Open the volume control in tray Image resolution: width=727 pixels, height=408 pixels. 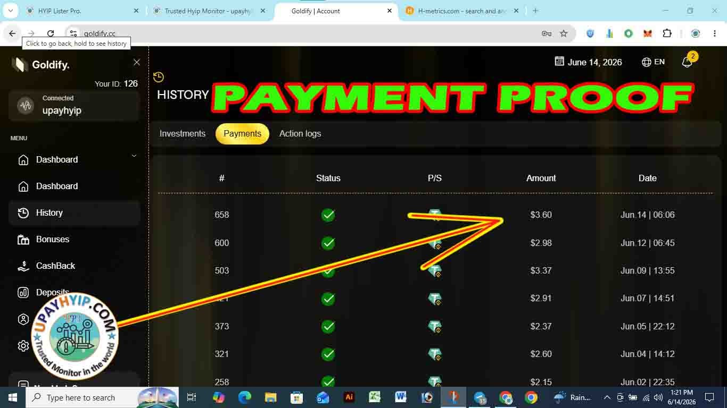pyautogui.click(x=659, y=397)
